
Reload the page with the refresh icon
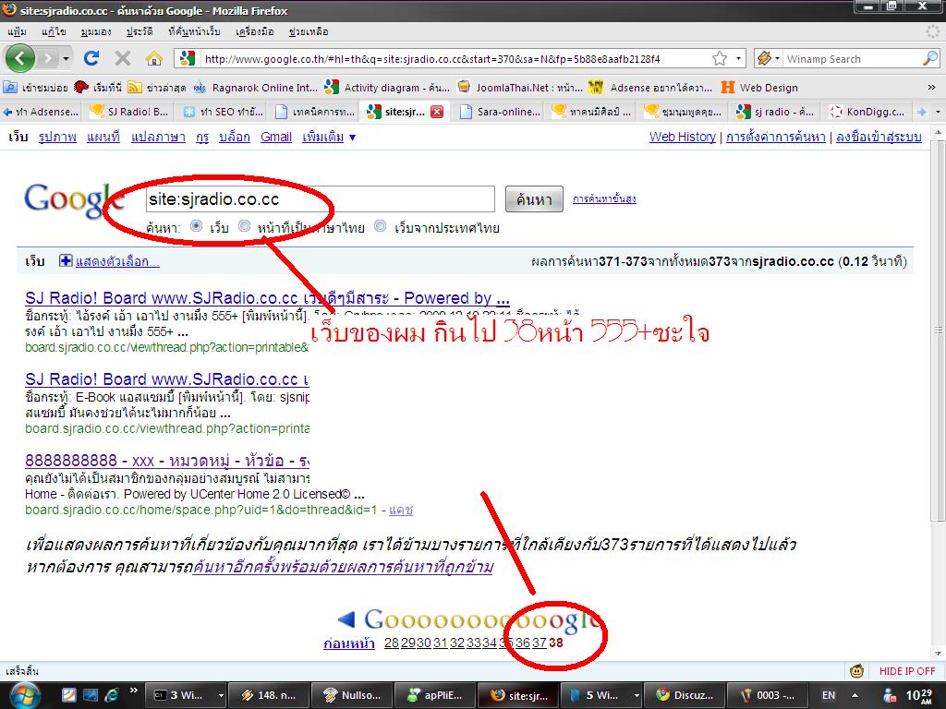pos(91,58)
